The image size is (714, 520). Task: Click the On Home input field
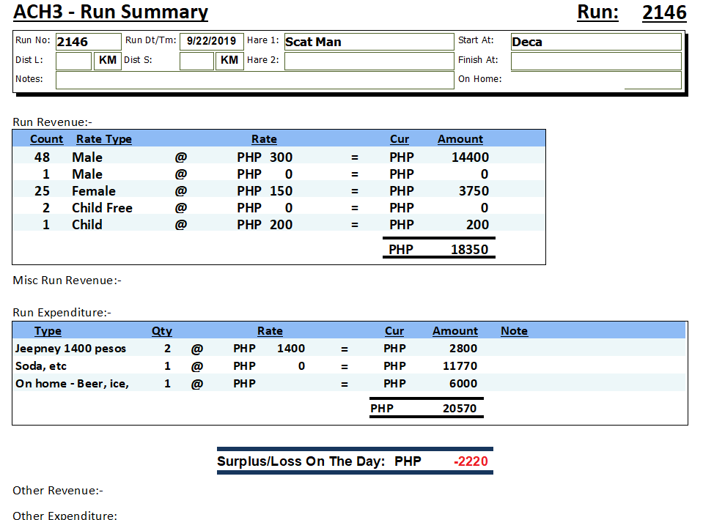[652, 80]
